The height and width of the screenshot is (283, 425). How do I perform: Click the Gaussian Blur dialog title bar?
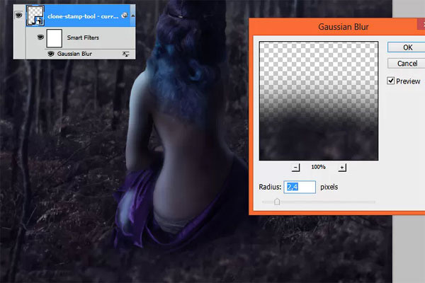coord(339,27)
